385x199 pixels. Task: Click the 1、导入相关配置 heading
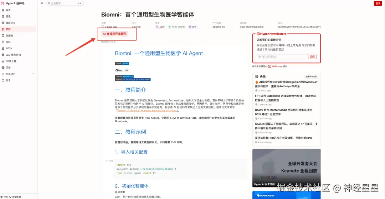(131, 152)
